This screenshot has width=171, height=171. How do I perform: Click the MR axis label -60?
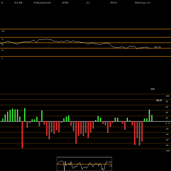pyautogui.click(x=167, y=140)
